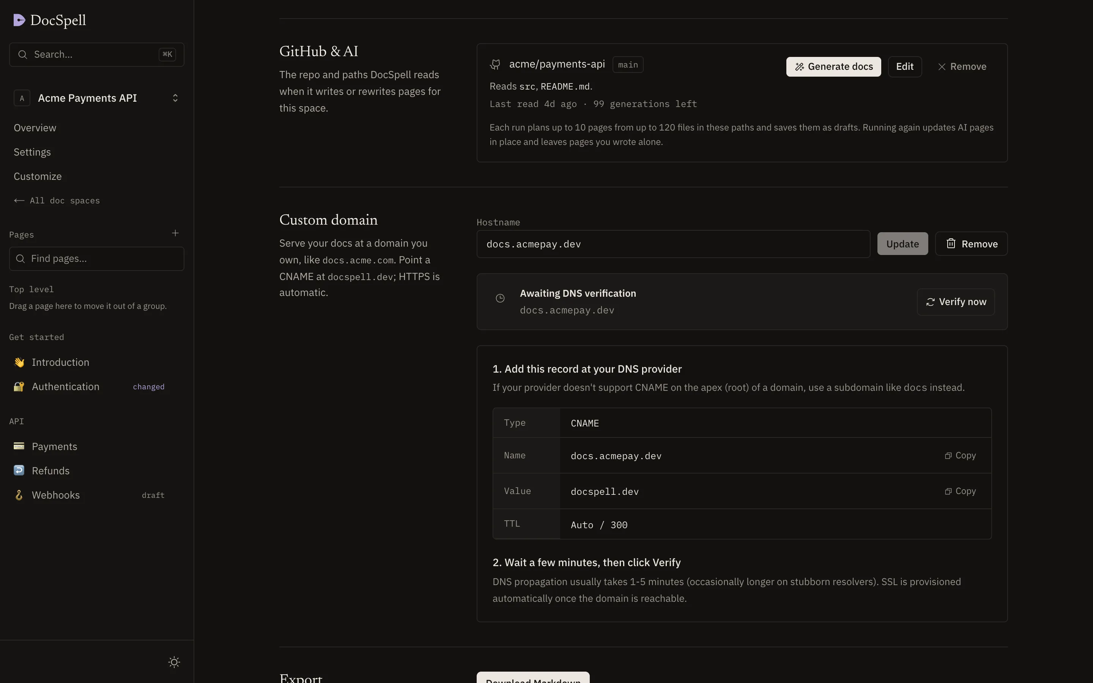Click the CNAME type value
1093x683 pixels.
[584, 423]
